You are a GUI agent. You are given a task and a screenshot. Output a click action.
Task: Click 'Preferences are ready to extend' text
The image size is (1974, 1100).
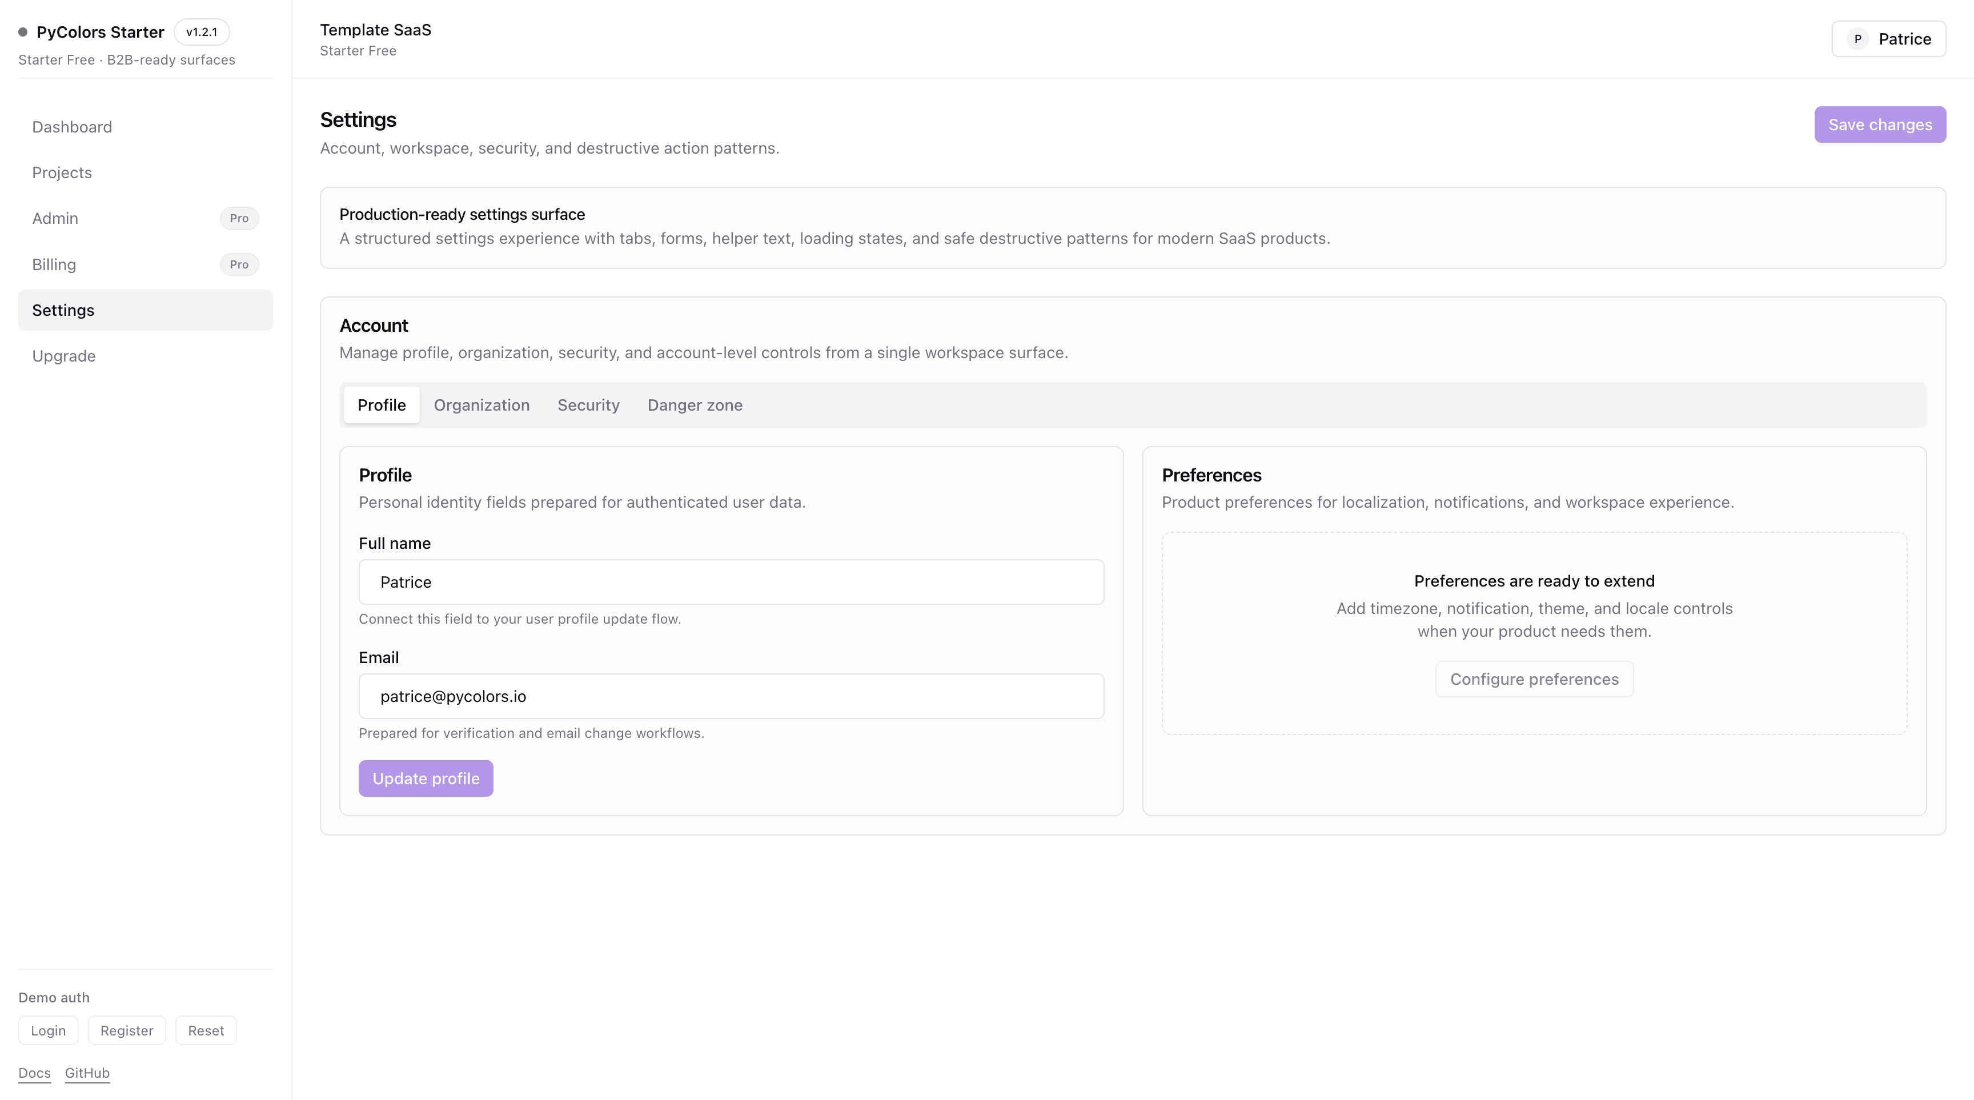pyautogui.click(x=1535, y=581)
